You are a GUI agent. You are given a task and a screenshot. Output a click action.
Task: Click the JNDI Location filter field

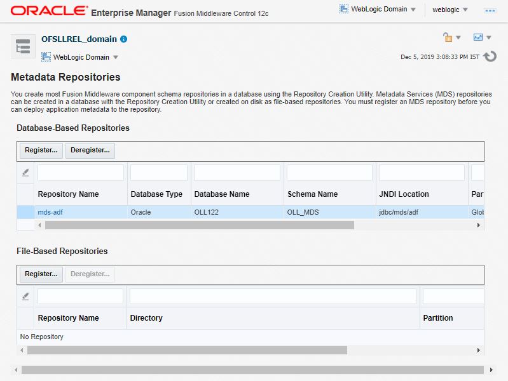pyautogui.click(x=422, y=173)
